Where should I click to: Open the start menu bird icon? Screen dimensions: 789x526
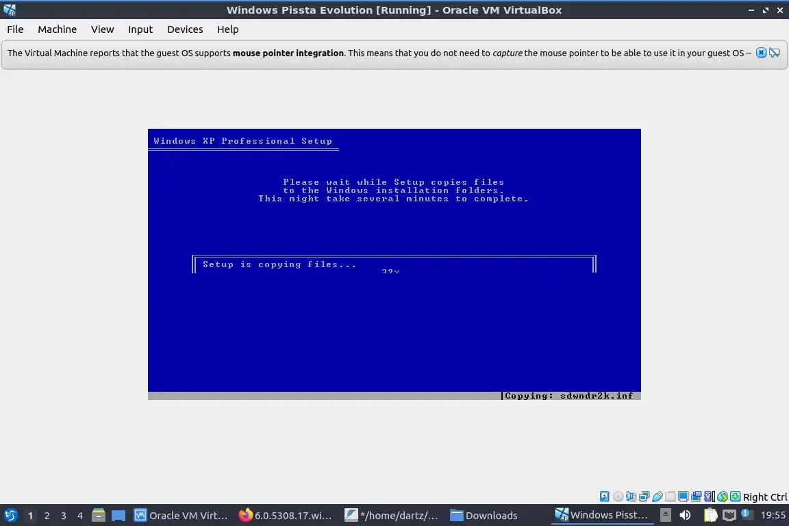pos(11,516)
